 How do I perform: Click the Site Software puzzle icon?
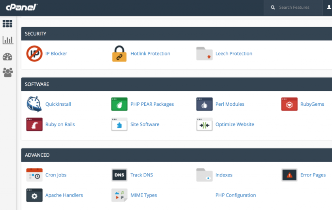click(x=119, y=124)
